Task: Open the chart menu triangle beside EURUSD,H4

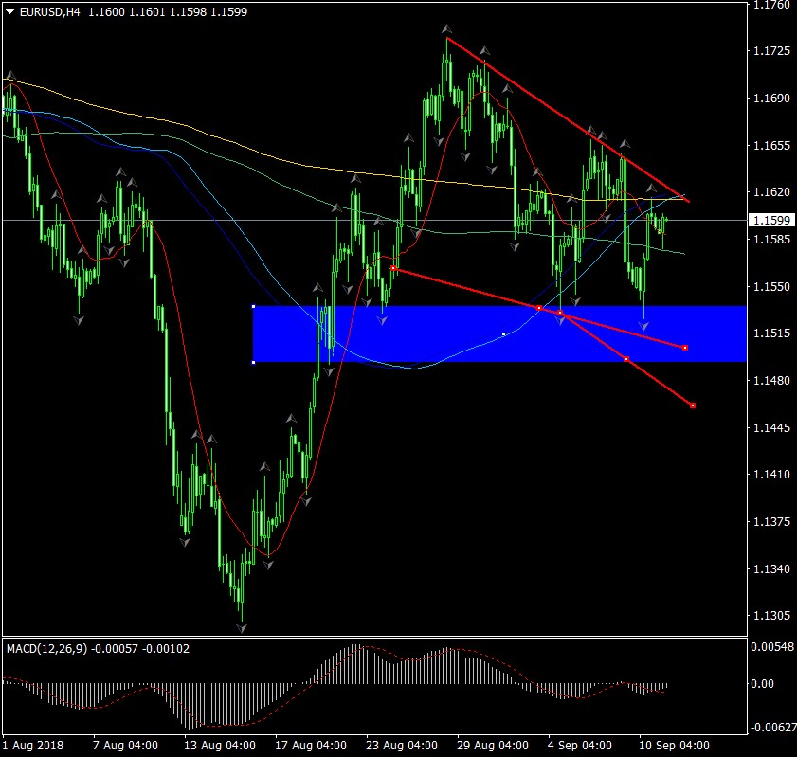Action: [x=9, y=10]
